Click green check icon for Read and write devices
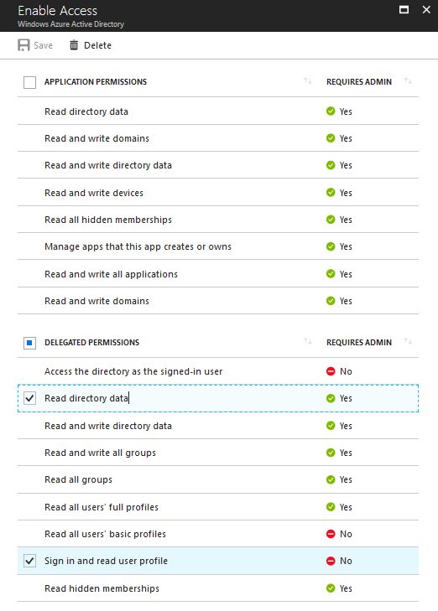This screenshot has height=611, width=438. click(331, 193)
